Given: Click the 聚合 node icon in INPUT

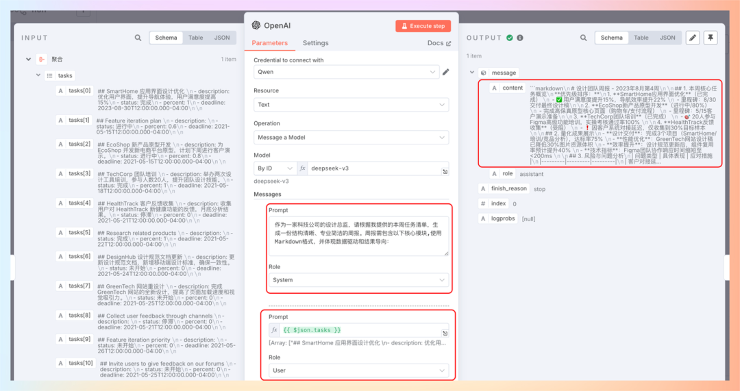Looking at the screenshot, I should tap(42, 60).
